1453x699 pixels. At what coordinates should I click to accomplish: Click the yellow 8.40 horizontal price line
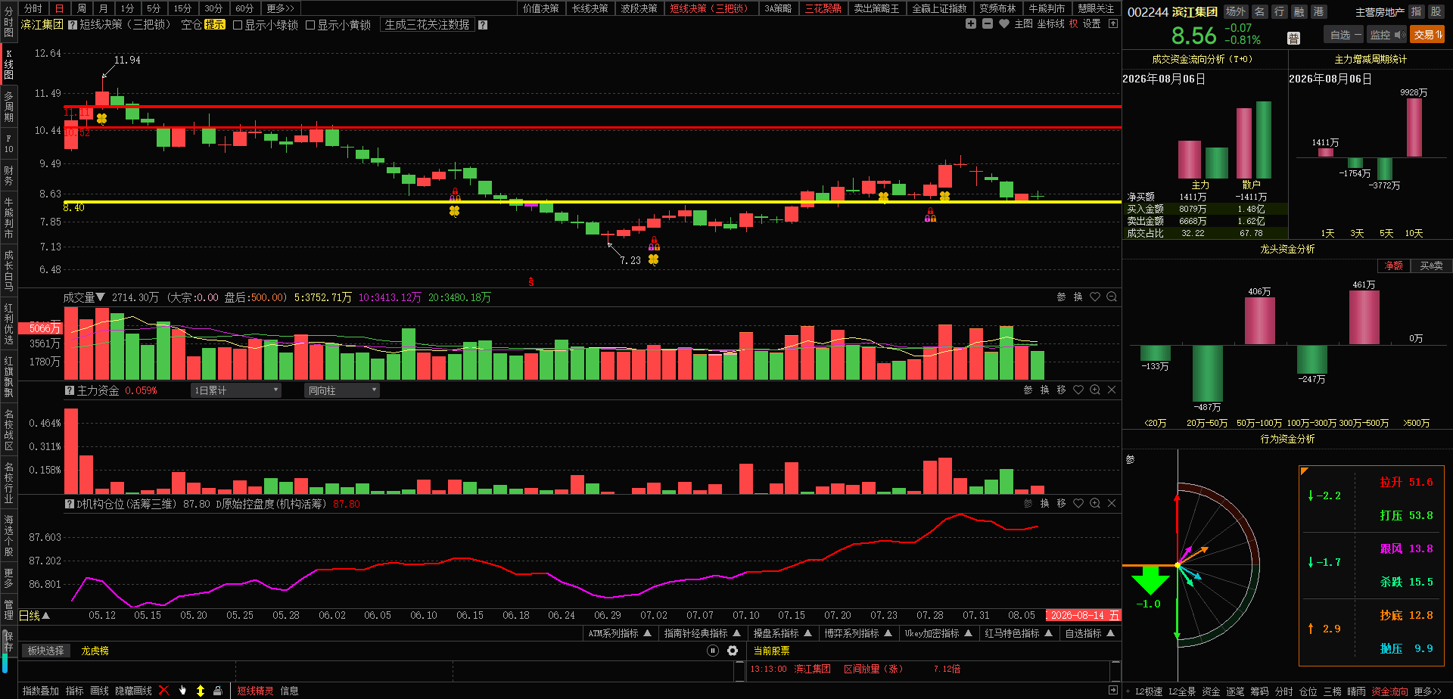click(x=592, y=202)
